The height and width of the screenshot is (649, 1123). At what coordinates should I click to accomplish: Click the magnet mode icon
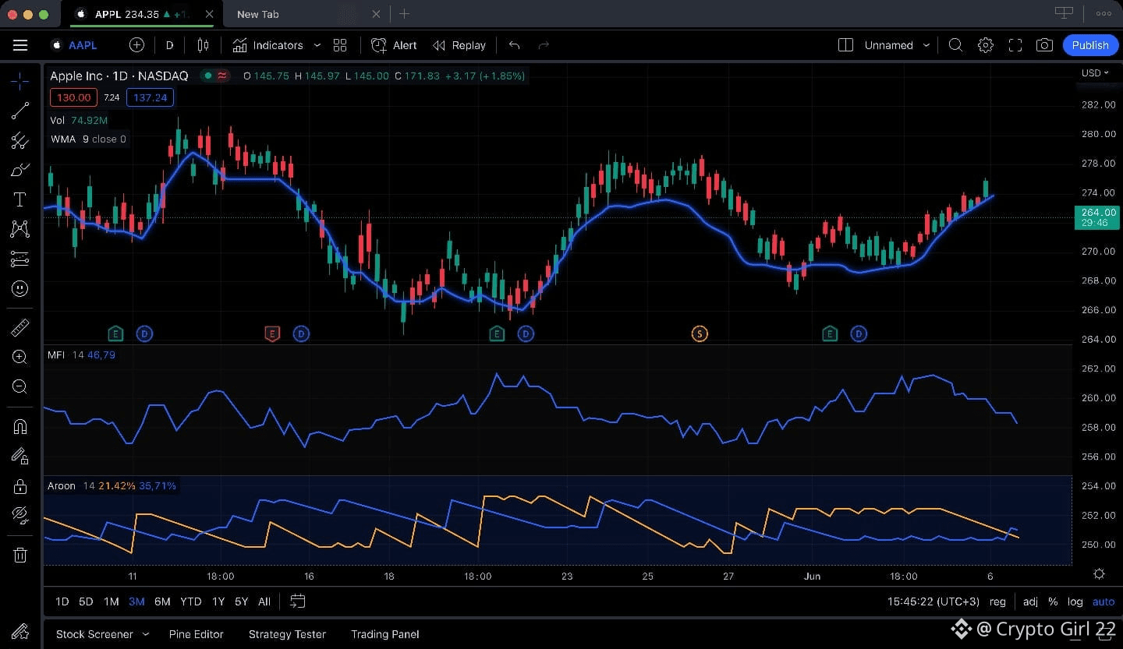pos(20,426)
